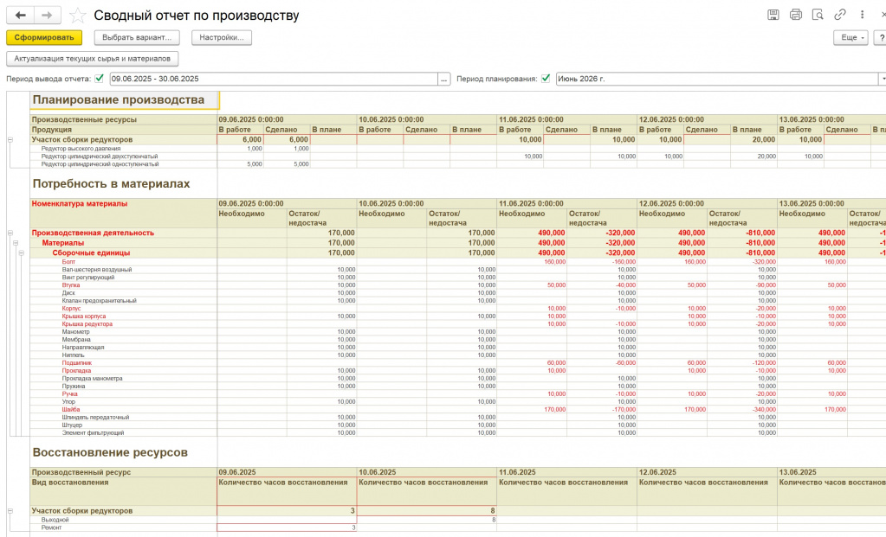Select the 'Направляющая' material row

[x=124, y=348]
